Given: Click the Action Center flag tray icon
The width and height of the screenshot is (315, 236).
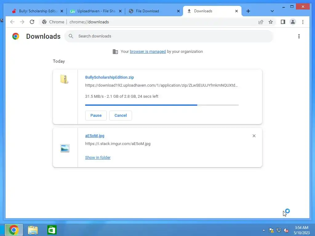Looking at the screenshot, I should (x=271, y=230).
